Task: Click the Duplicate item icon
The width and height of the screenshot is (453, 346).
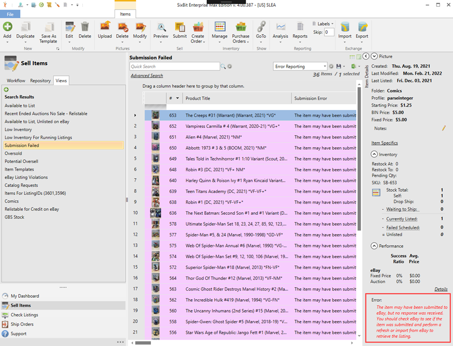Action: 26,27
